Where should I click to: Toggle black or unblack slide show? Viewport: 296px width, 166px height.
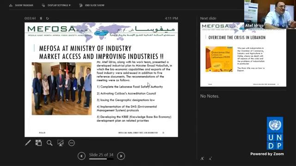(x=61, y=143)
